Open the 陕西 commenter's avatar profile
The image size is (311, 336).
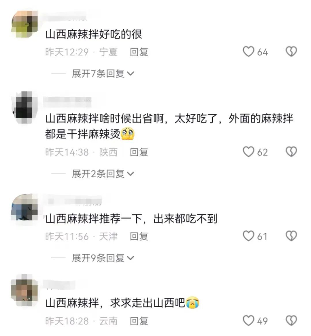coord(24,107)
